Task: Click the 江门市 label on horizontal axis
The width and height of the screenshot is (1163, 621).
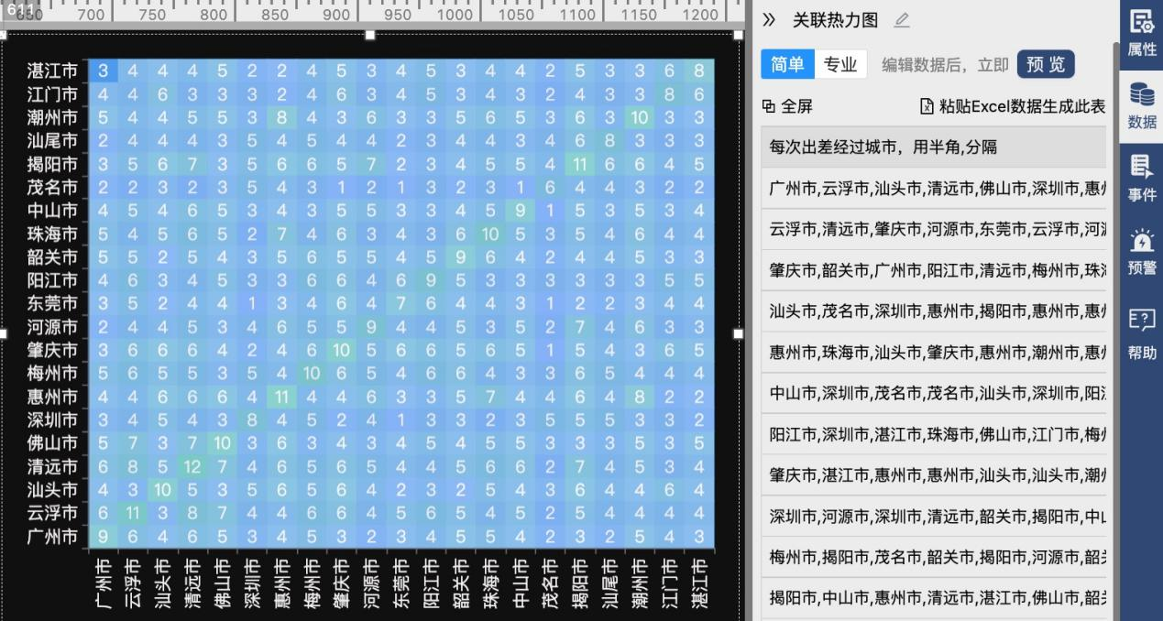Action: [x=670, y=582]
